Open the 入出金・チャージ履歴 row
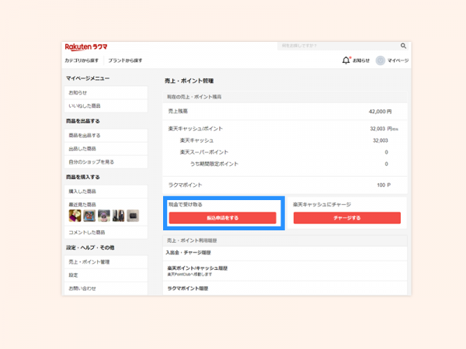The height and width of the screenshot is (349, 466). (x=285, y=253)
